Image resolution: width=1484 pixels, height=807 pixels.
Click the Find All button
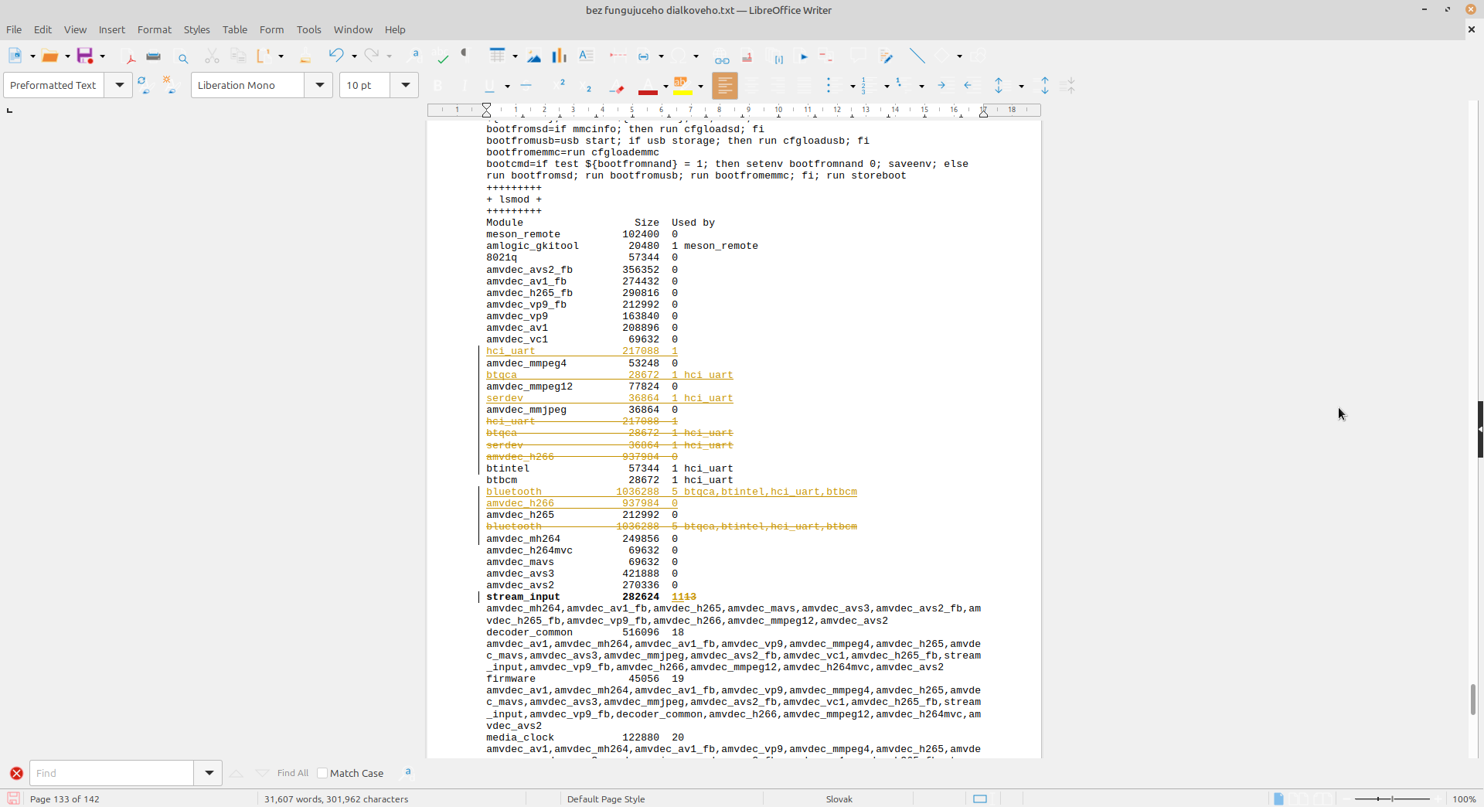click(x=293, y=773)
